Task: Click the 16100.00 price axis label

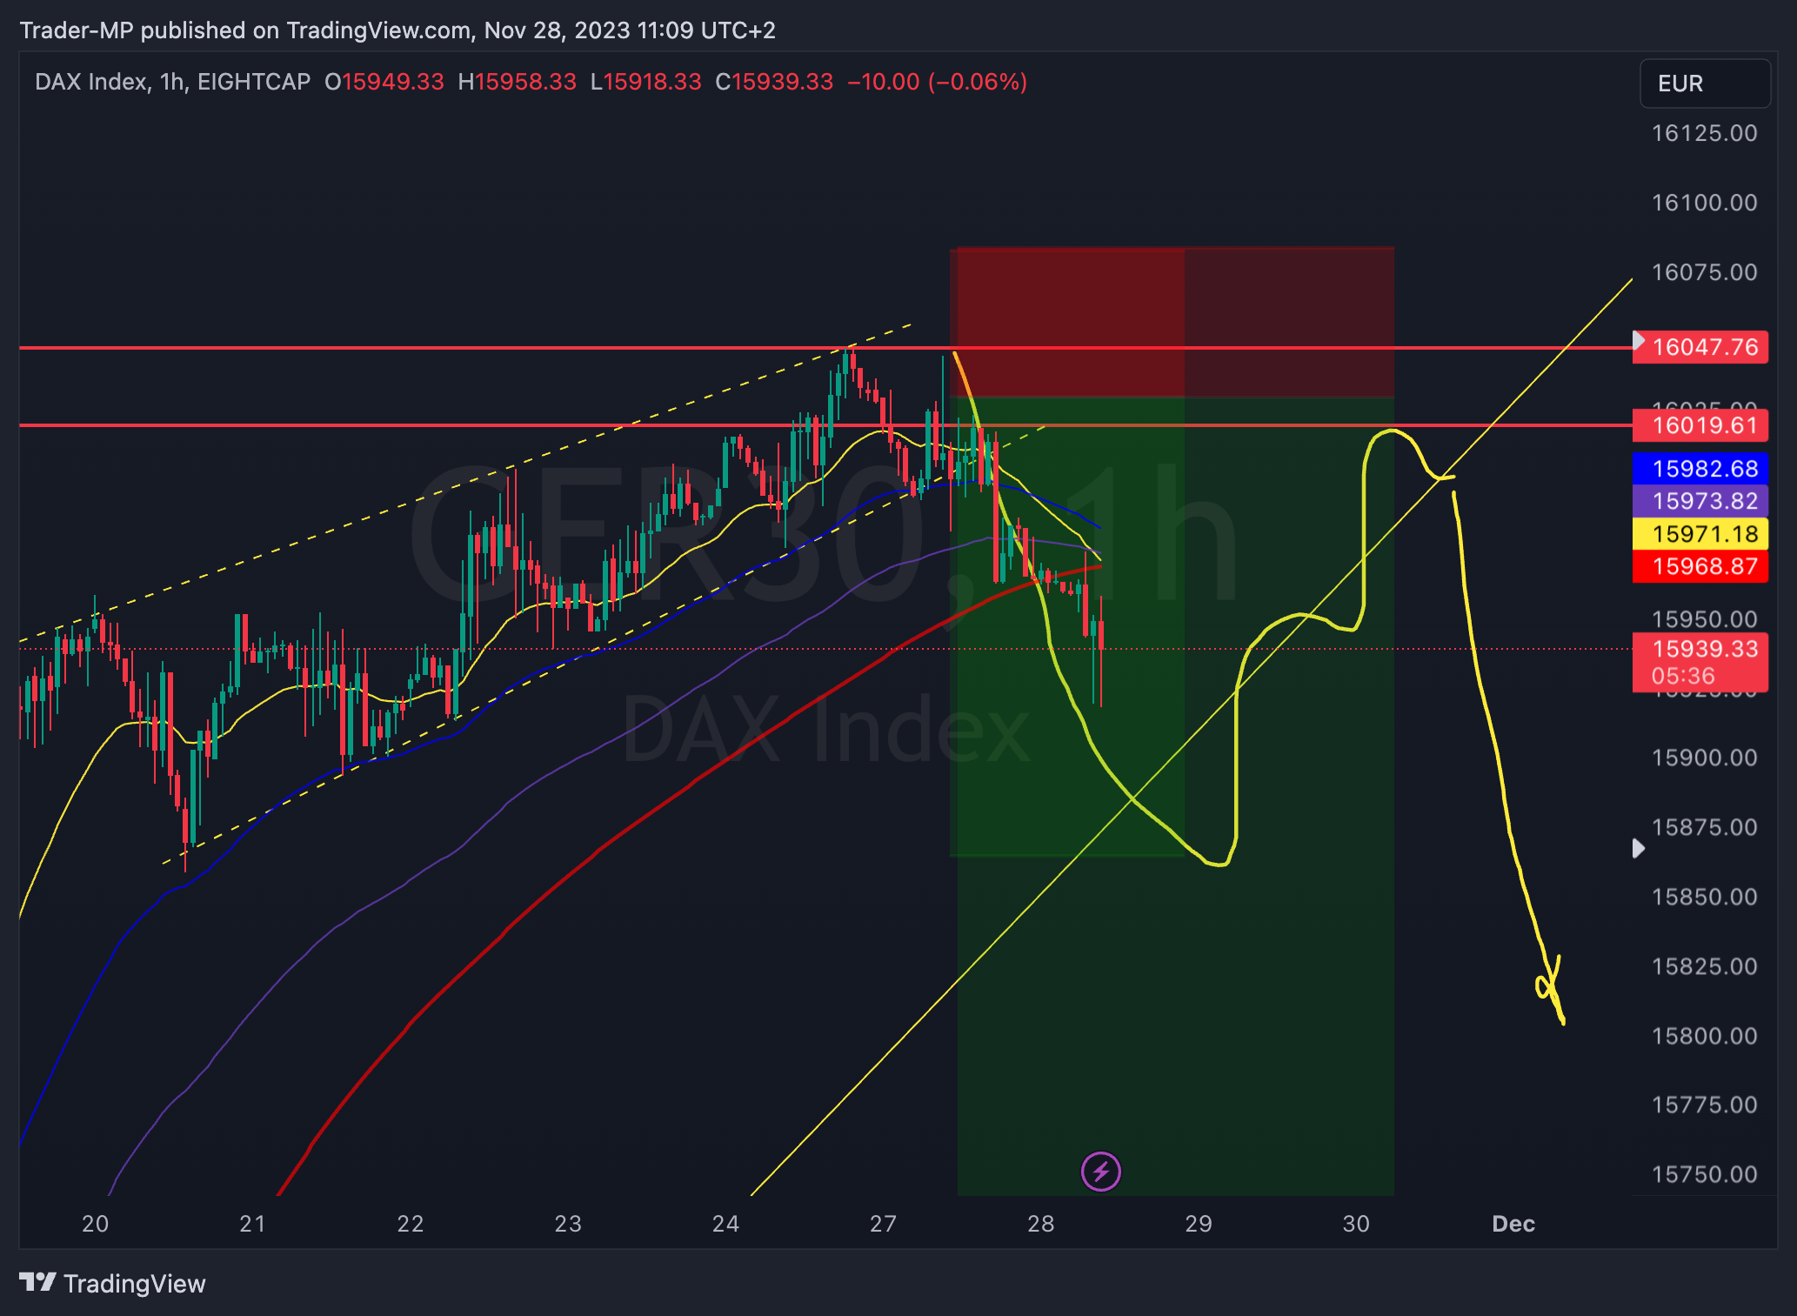Action: pos(1704,203)
